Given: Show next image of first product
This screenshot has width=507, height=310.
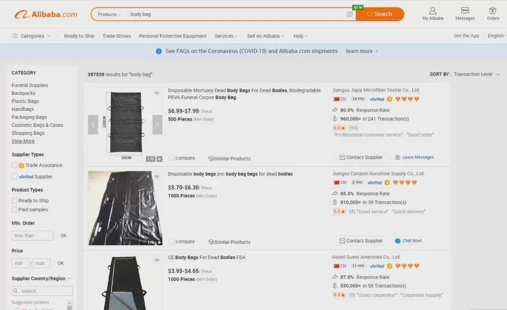Looking at the screenshot, I should (157, 124).
